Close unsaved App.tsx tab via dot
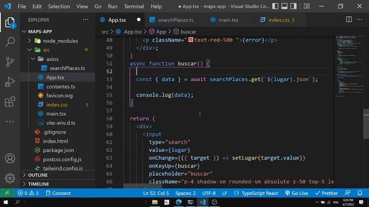369x207 pixels. click(x=138, y=20)
